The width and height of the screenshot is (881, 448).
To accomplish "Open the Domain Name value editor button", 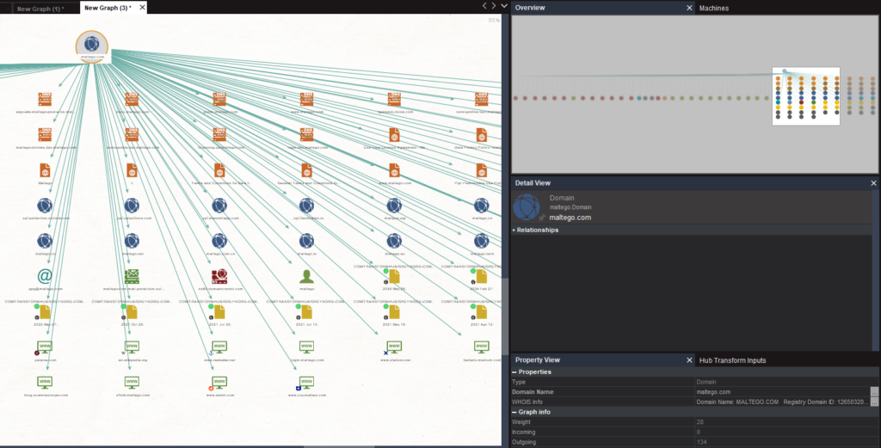I will click(x=874, y=392).
